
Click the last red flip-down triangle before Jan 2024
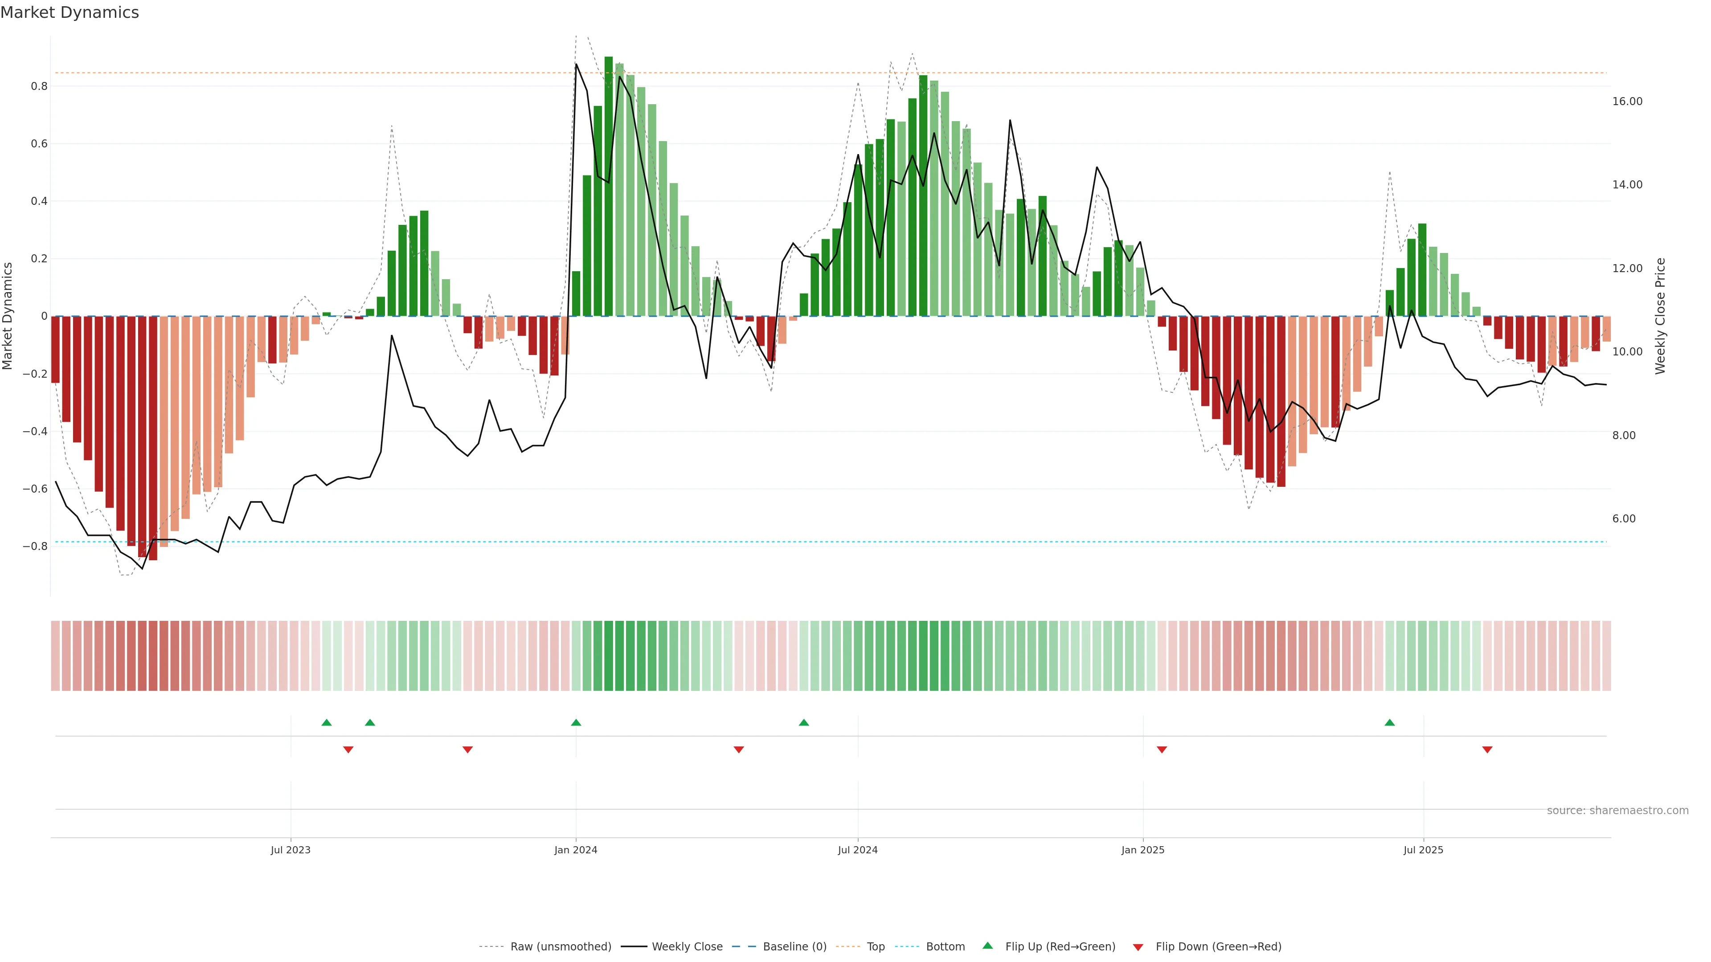(467, 750)
